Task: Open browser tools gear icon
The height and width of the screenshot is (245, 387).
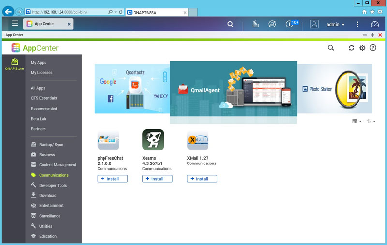Action: point(380,12)
